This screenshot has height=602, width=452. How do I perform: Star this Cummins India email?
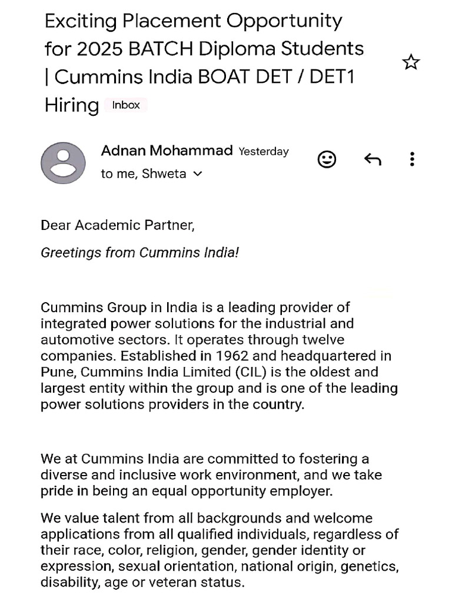click(411, 62)
